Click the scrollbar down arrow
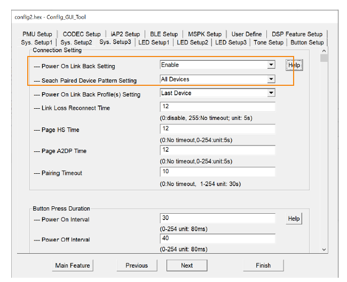This screenshot has width=347, height=282. point(324,249)
